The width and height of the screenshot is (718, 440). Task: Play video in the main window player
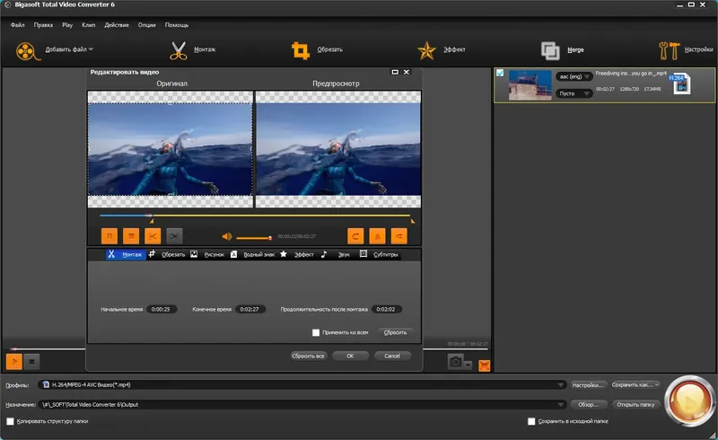[x=14, y=362]
